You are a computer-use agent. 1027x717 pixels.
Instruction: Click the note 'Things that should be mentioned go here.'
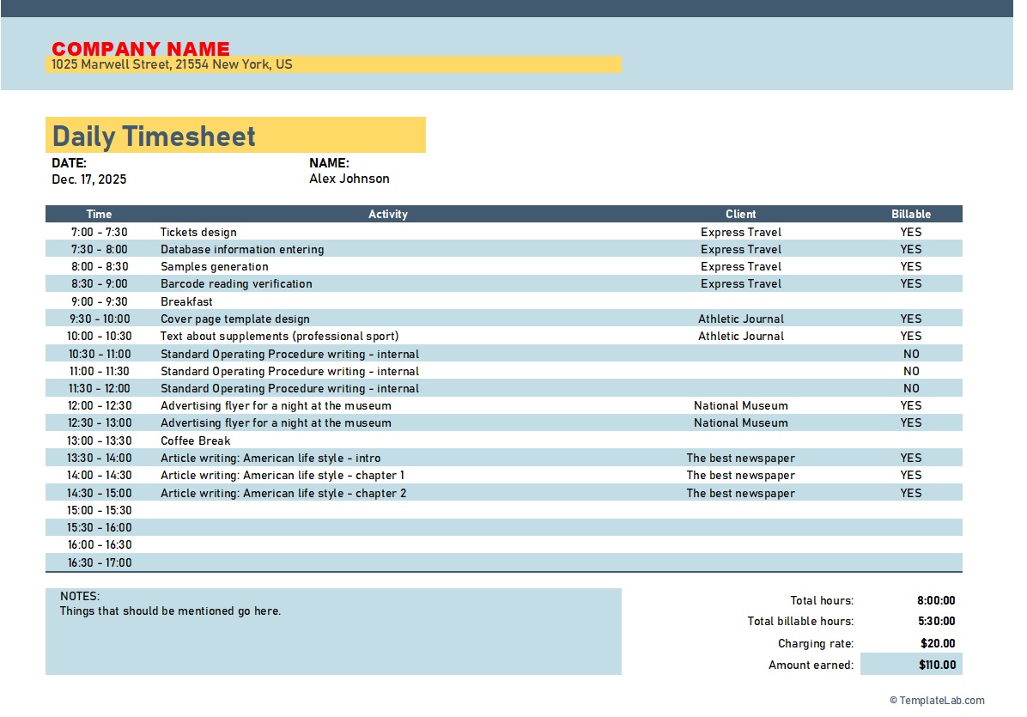[170, 611]
